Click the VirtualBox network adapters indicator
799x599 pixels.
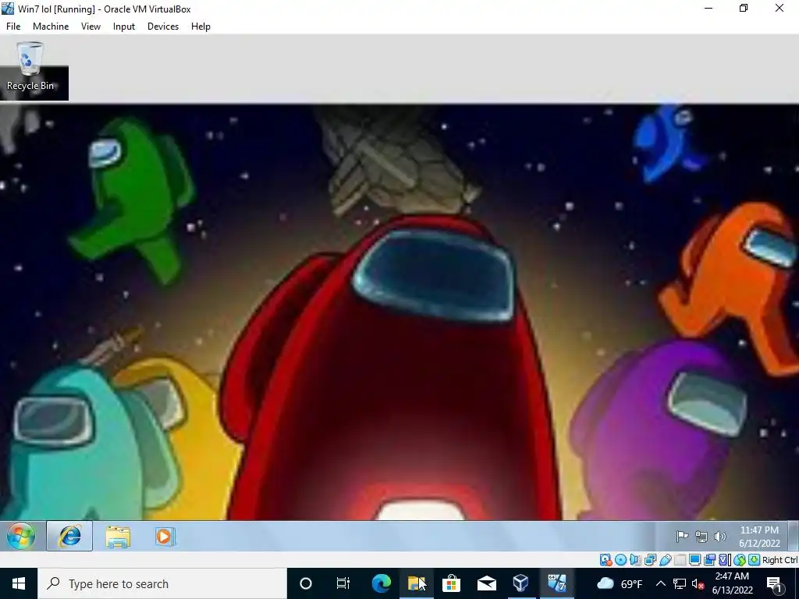[650, 560]
